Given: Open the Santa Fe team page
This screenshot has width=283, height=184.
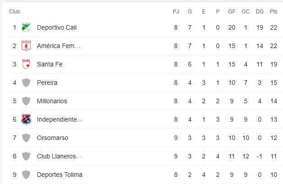Looking at the screenshot, I should [50, 64].
